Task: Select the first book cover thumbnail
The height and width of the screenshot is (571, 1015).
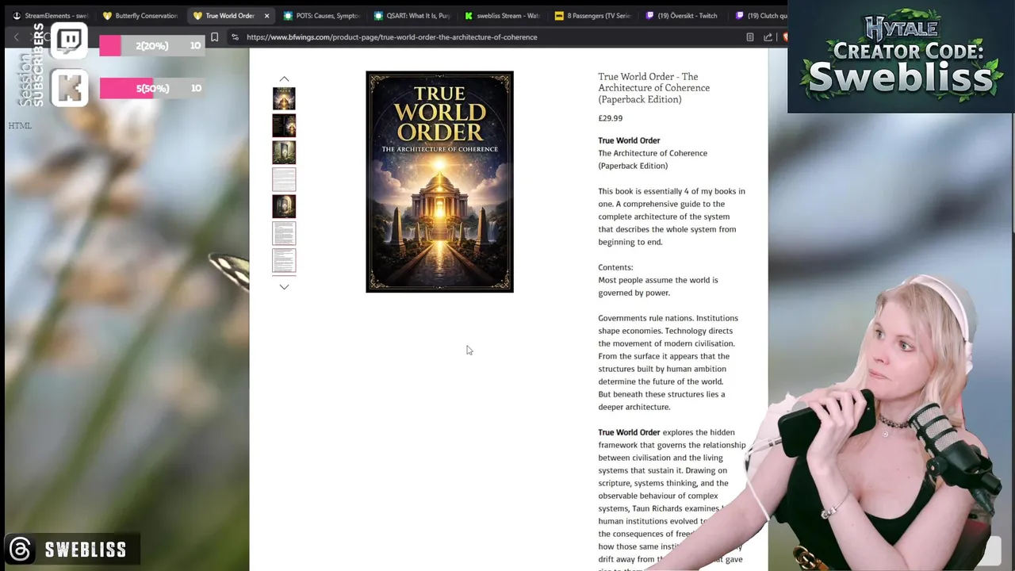Action: (x=284, y=98)
